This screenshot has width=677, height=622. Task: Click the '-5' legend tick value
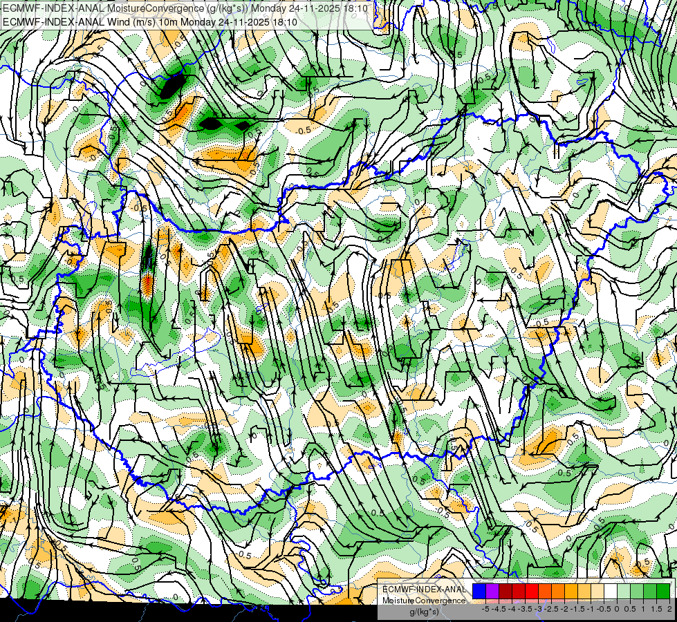485,609
